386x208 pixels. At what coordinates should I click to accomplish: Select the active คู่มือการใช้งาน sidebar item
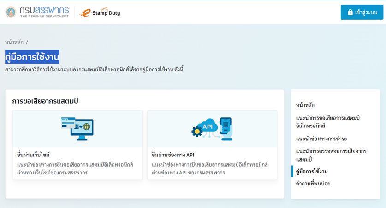312,172
